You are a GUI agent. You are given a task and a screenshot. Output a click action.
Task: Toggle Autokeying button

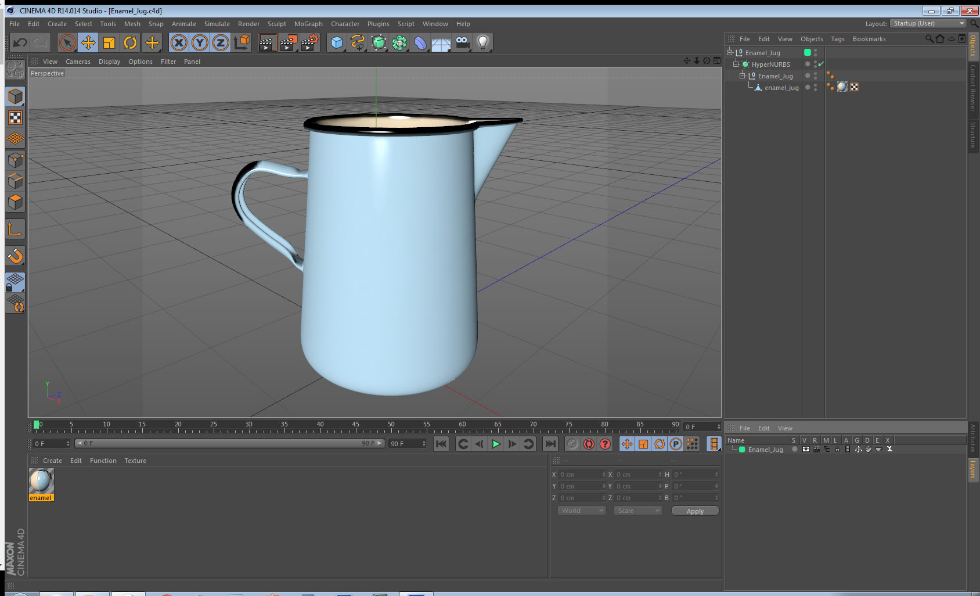pos(589,444)
